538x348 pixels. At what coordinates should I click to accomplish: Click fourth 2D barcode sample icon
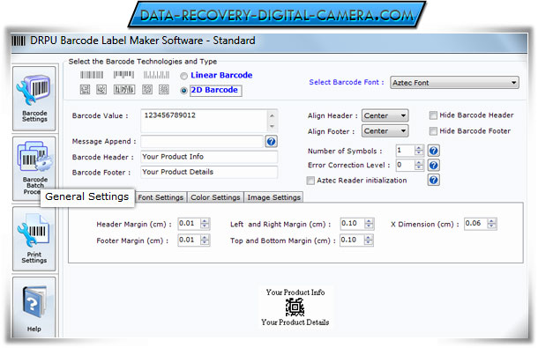coord(147,90)
